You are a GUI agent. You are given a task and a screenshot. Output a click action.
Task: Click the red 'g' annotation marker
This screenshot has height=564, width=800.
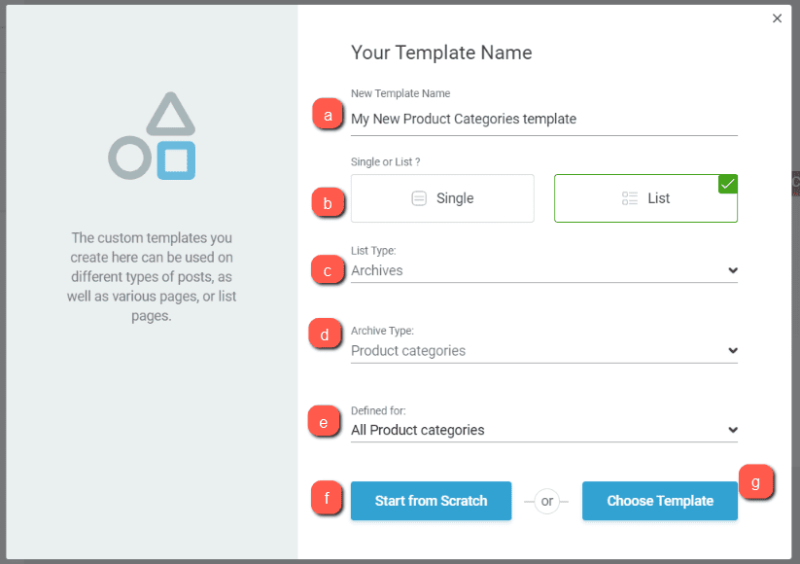pos(755,481)
